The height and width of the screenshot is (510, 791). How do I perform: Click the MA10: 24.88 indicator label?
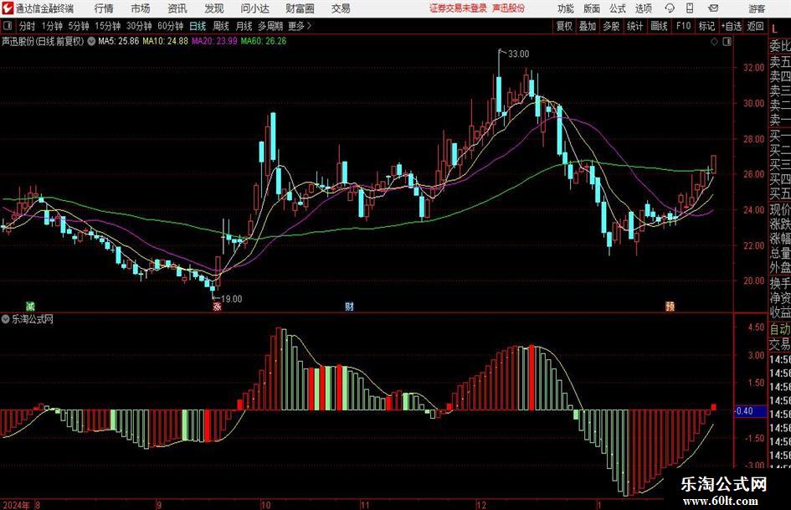pyautogui.click(x=165, y=41)
